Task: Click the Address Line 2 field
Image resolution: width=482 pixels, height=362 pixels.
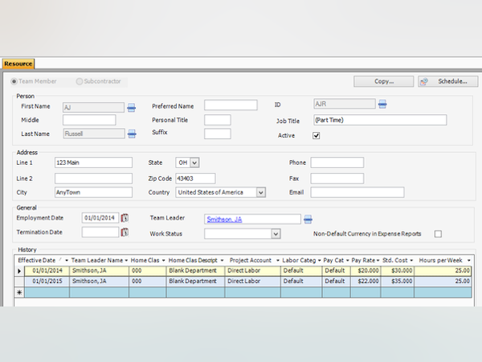Action: (93, 179)
